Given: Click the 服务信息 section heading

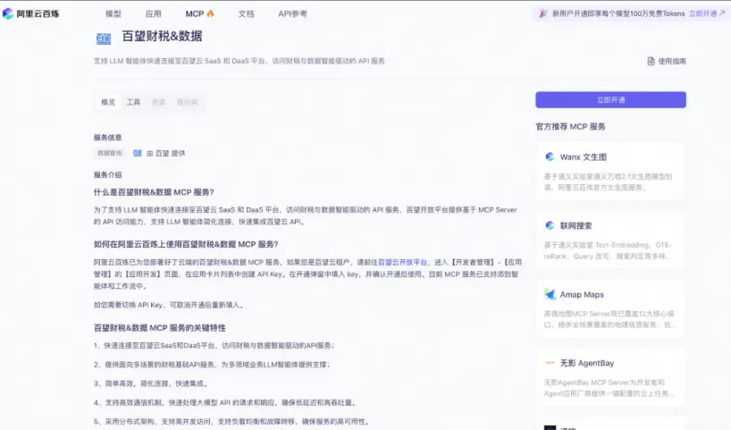Looking at the screenshot, I should [x=108, y=137].
